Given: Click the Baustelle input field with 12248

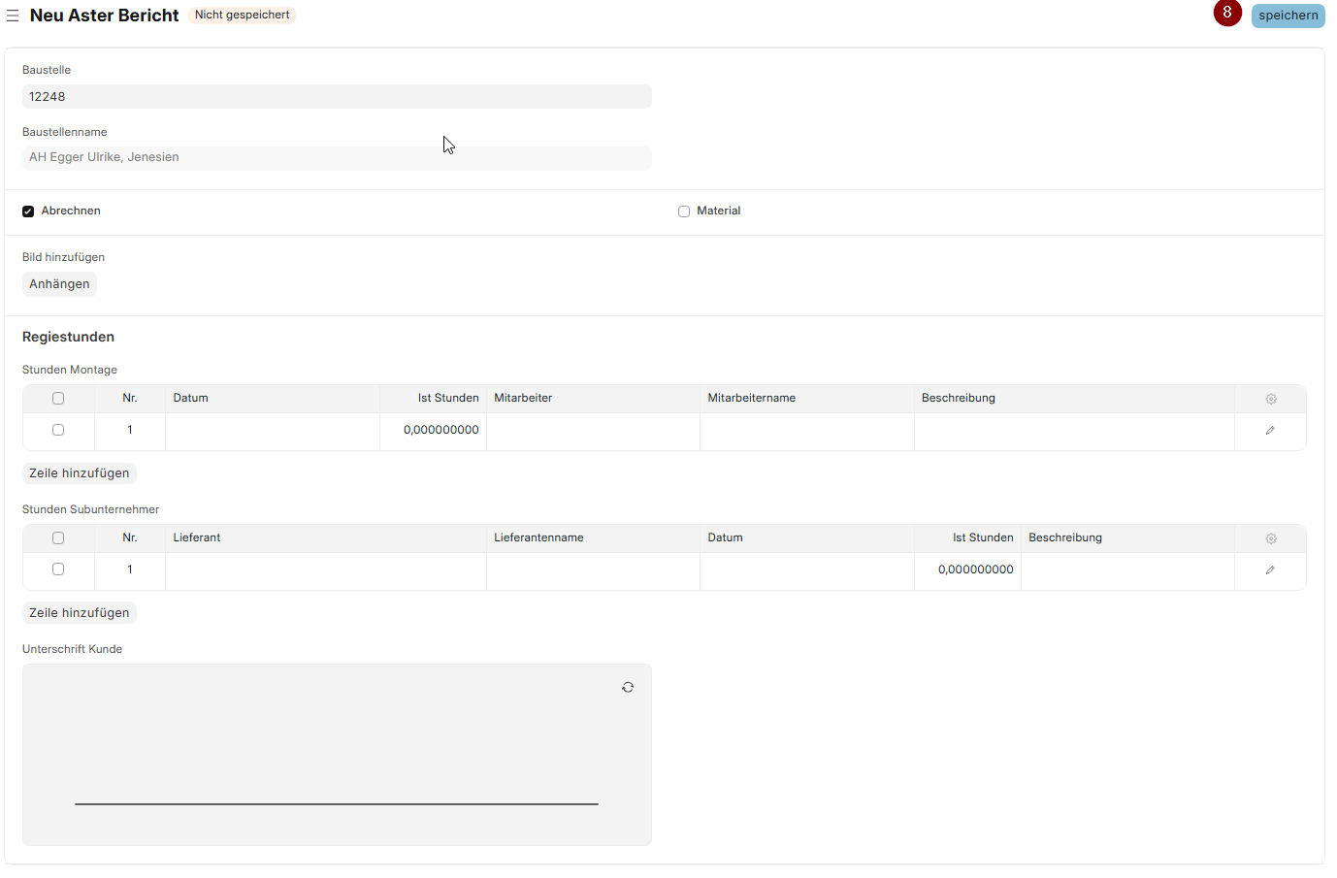Looking at the screenshot, I should pos(337,97).
